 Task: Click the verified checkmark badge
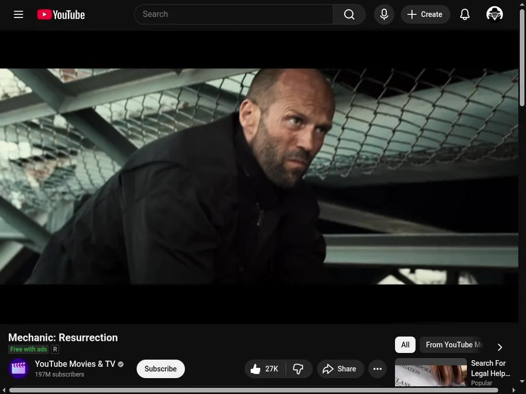tap(121, 364)
